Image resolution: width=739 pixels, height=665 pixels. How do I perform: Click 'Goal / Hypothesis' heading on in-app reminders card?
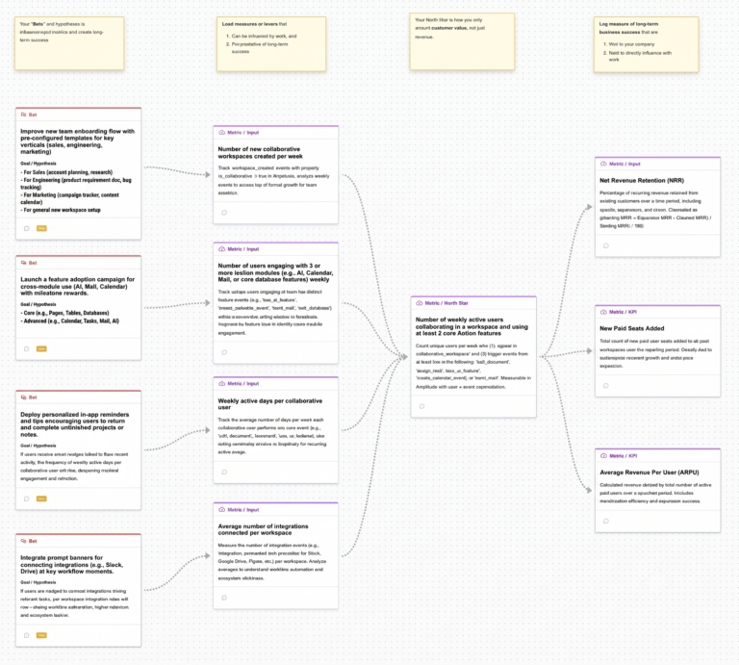[38, 446]
